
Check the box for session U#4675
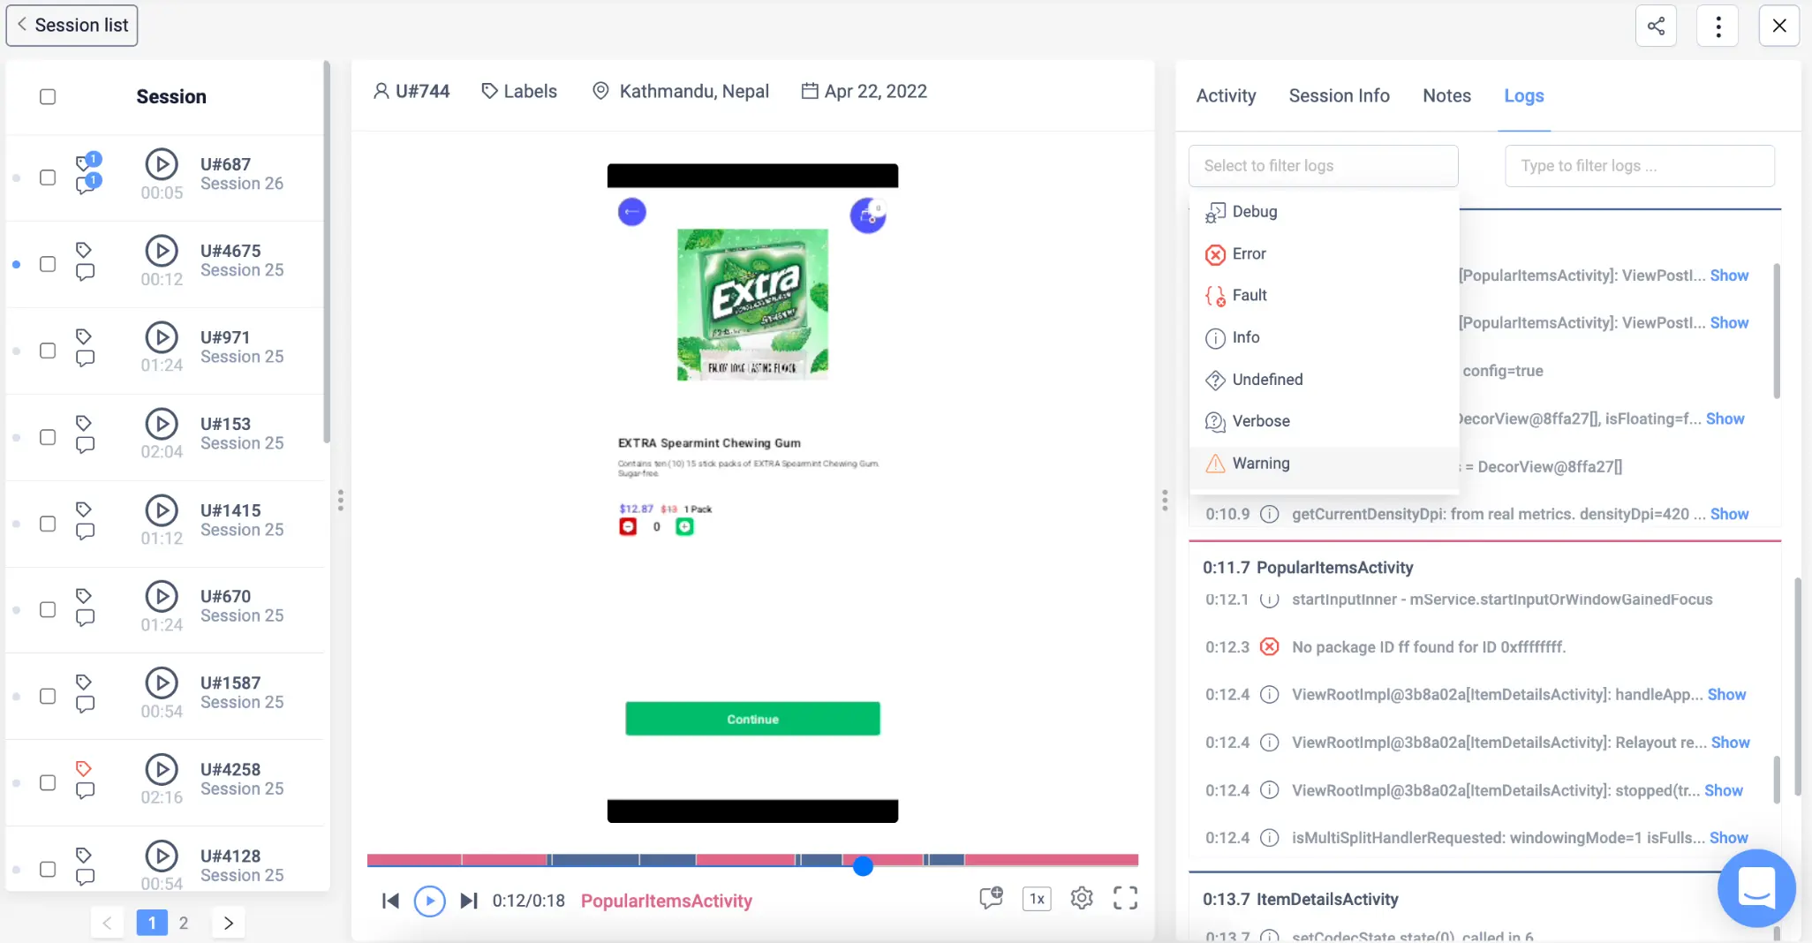pyautogui.click(x=48, y=264)
